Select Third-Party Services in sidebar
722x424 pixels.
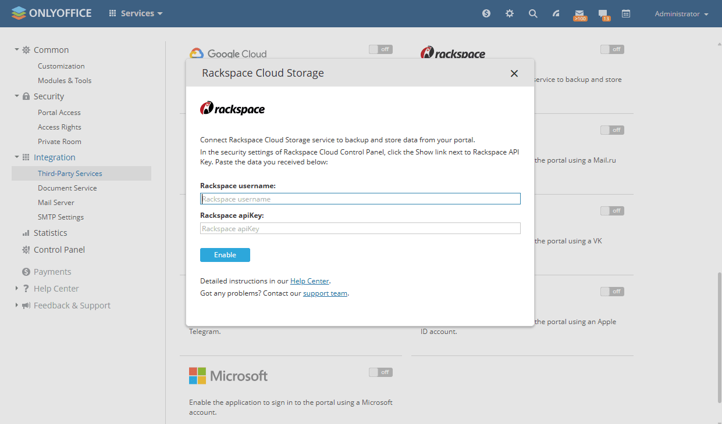tap(81, 173)
